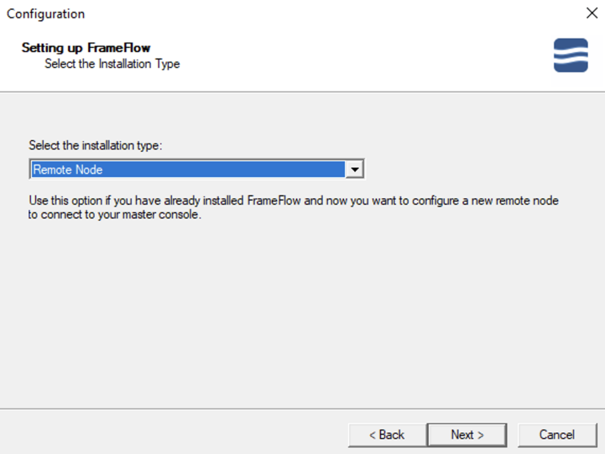Click the Configuration window title text
The height and width of the screenshot is (454, 605).
tap(45, 14)
